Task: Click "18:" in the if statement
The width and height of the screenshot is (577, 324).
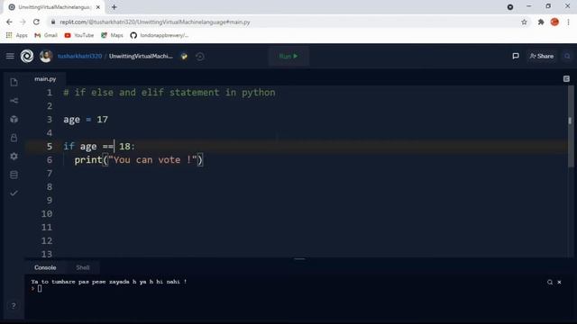Action: (127, 146)
